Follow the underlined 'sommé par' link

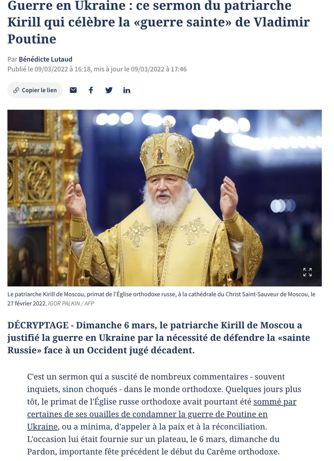275,402
